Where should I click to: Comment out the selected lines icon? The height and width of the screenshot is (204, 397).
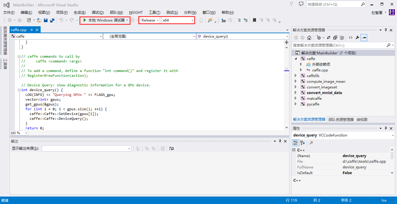239,20
